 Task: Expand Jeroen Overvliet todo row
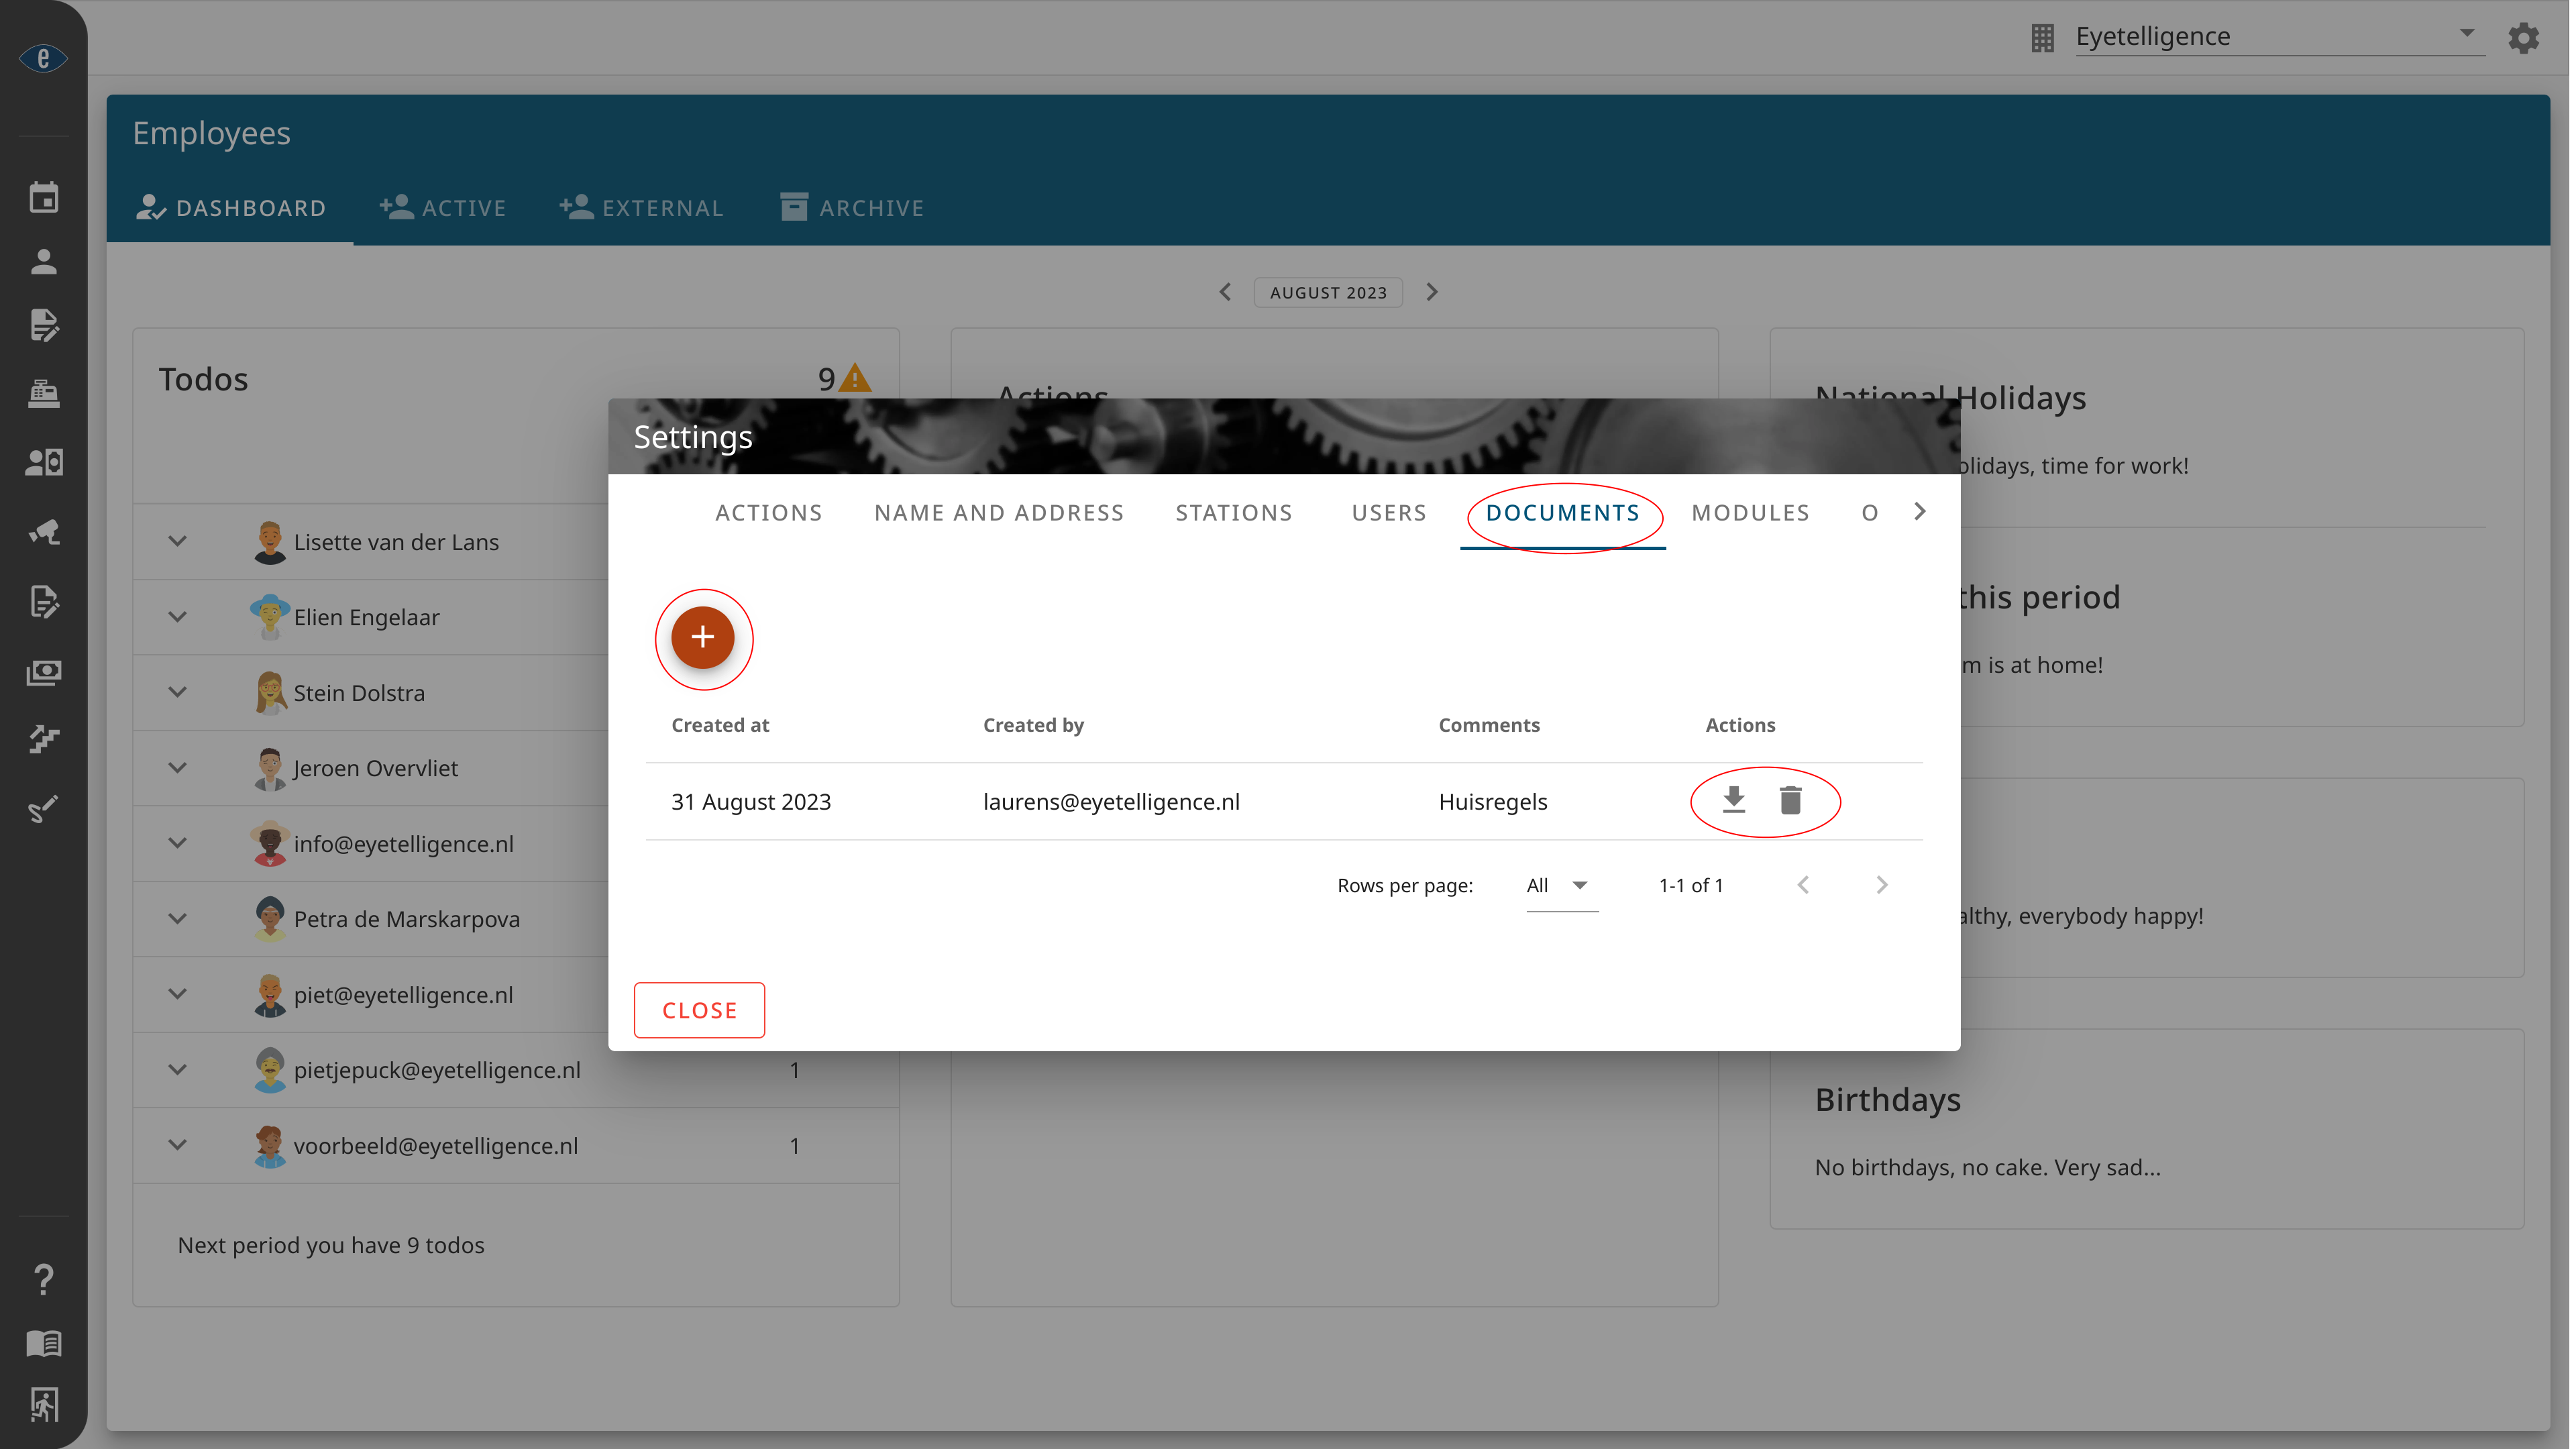(x=177, y=768)
